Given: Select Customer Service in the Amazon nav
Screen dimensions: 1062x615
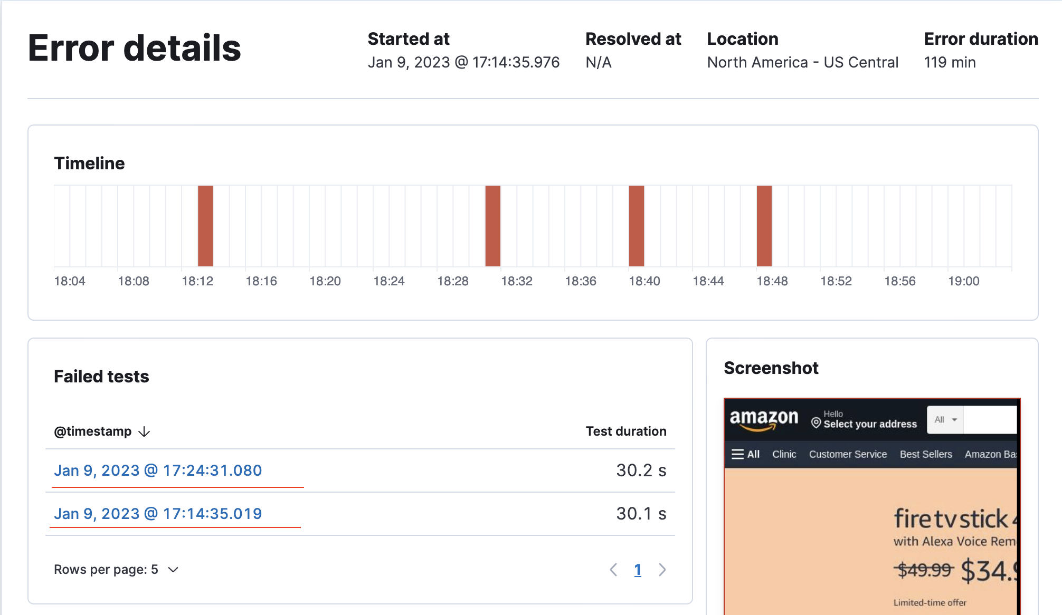Looking at the screenshot, I should (x=847, y=454).
